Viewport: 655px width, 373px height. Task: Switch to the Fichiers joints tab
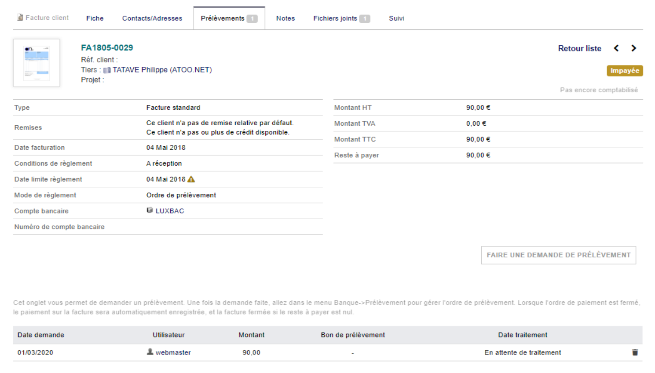tap(341, 18)
